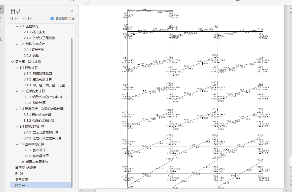Click the vertical scroll down arrow
The height and width of the screenshot is (192, 292).
click(x=291, y=171)
